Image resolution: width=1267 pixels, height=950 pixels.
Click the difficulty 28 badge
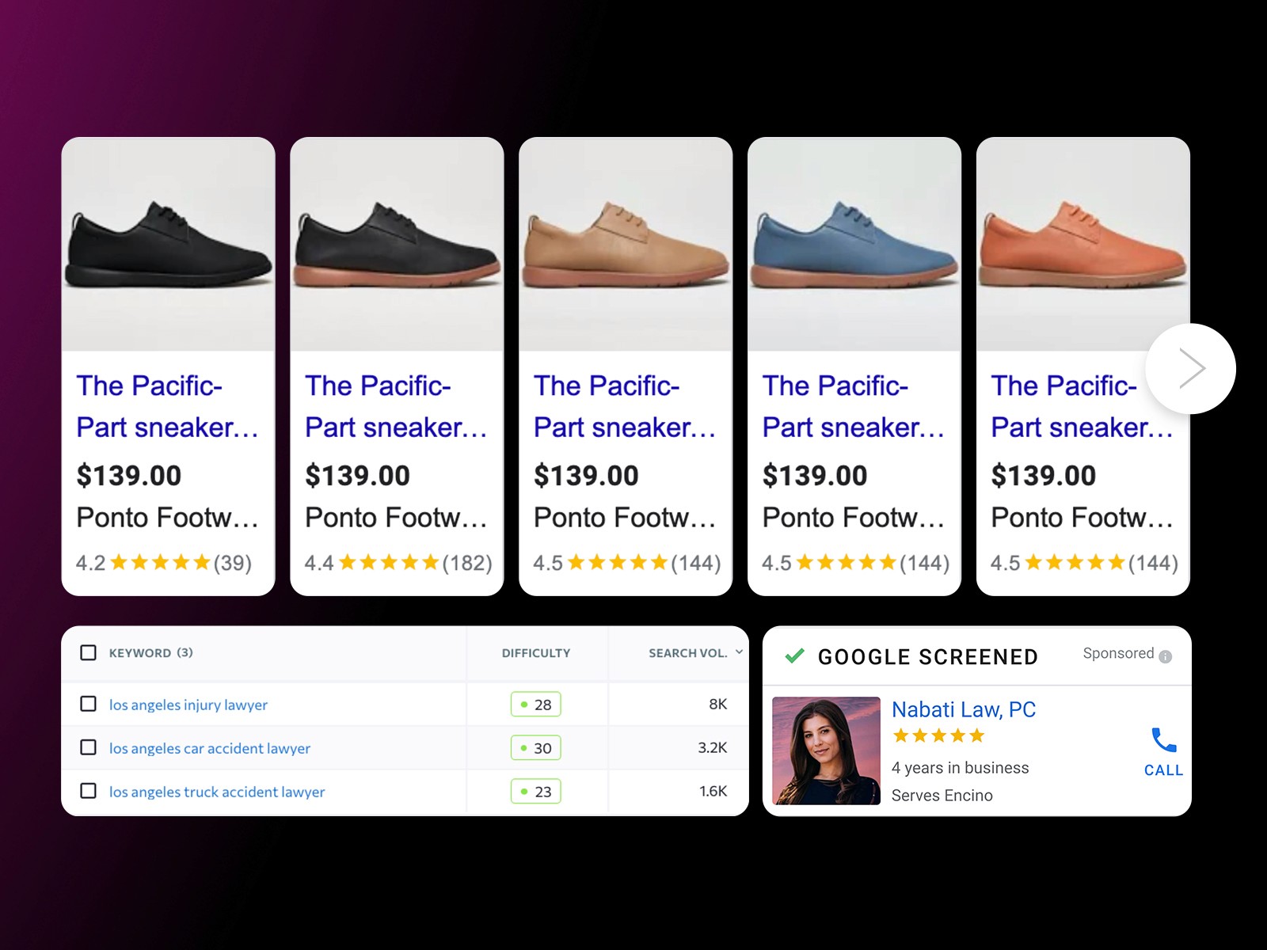pyautogui.click(x=536, y=704)
